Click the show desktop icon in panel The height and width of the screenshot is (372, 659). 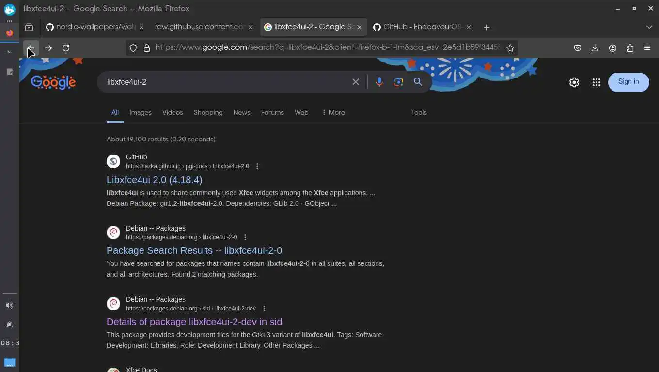tap(10, 362)
